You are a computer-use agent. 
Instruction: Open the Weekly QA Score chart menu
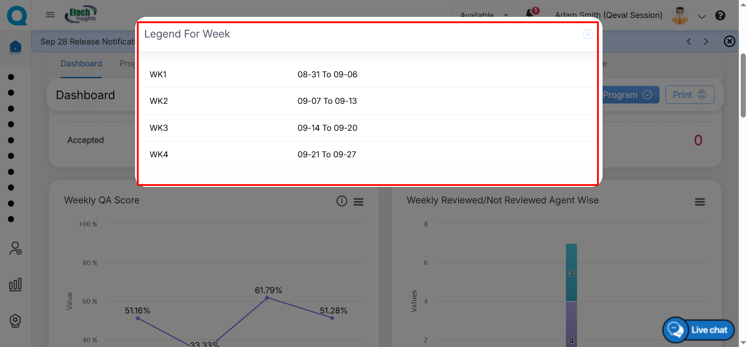pyautogui.click(x=358, y=202)
